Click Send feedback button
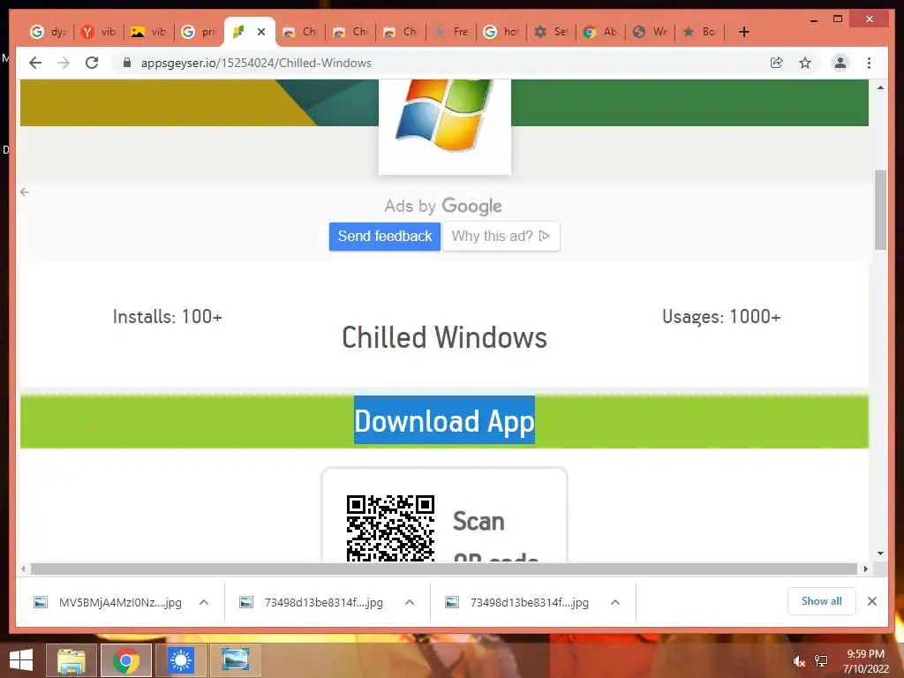Image resolution: width=904 pixels, height=678 pixels. (385, 237)
